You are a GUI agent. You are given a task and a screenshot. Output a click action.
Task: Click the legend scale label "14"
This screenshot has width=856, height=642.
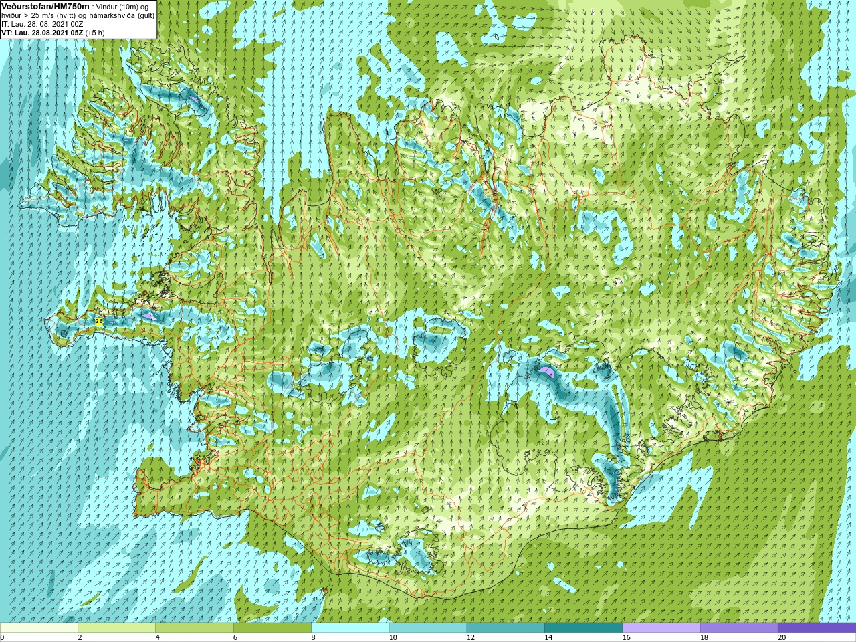pos(548,637)
